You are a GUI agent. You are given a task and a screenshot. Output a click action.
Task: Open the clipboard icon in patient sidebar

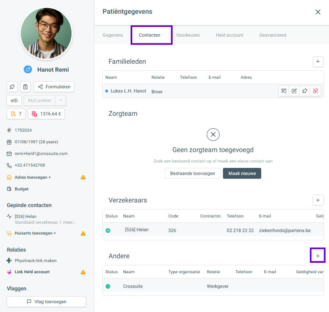(25, 87)
